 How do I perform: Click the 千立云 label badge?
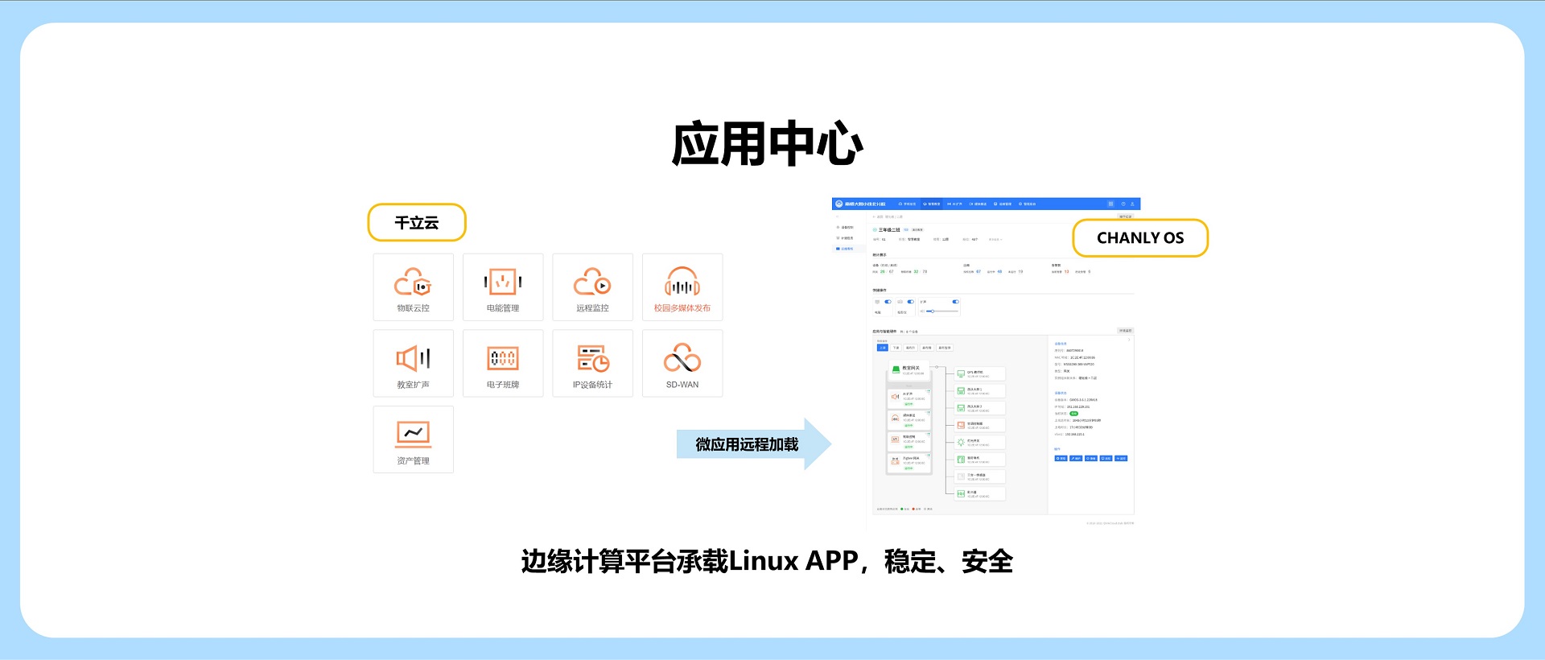[417, 222]
